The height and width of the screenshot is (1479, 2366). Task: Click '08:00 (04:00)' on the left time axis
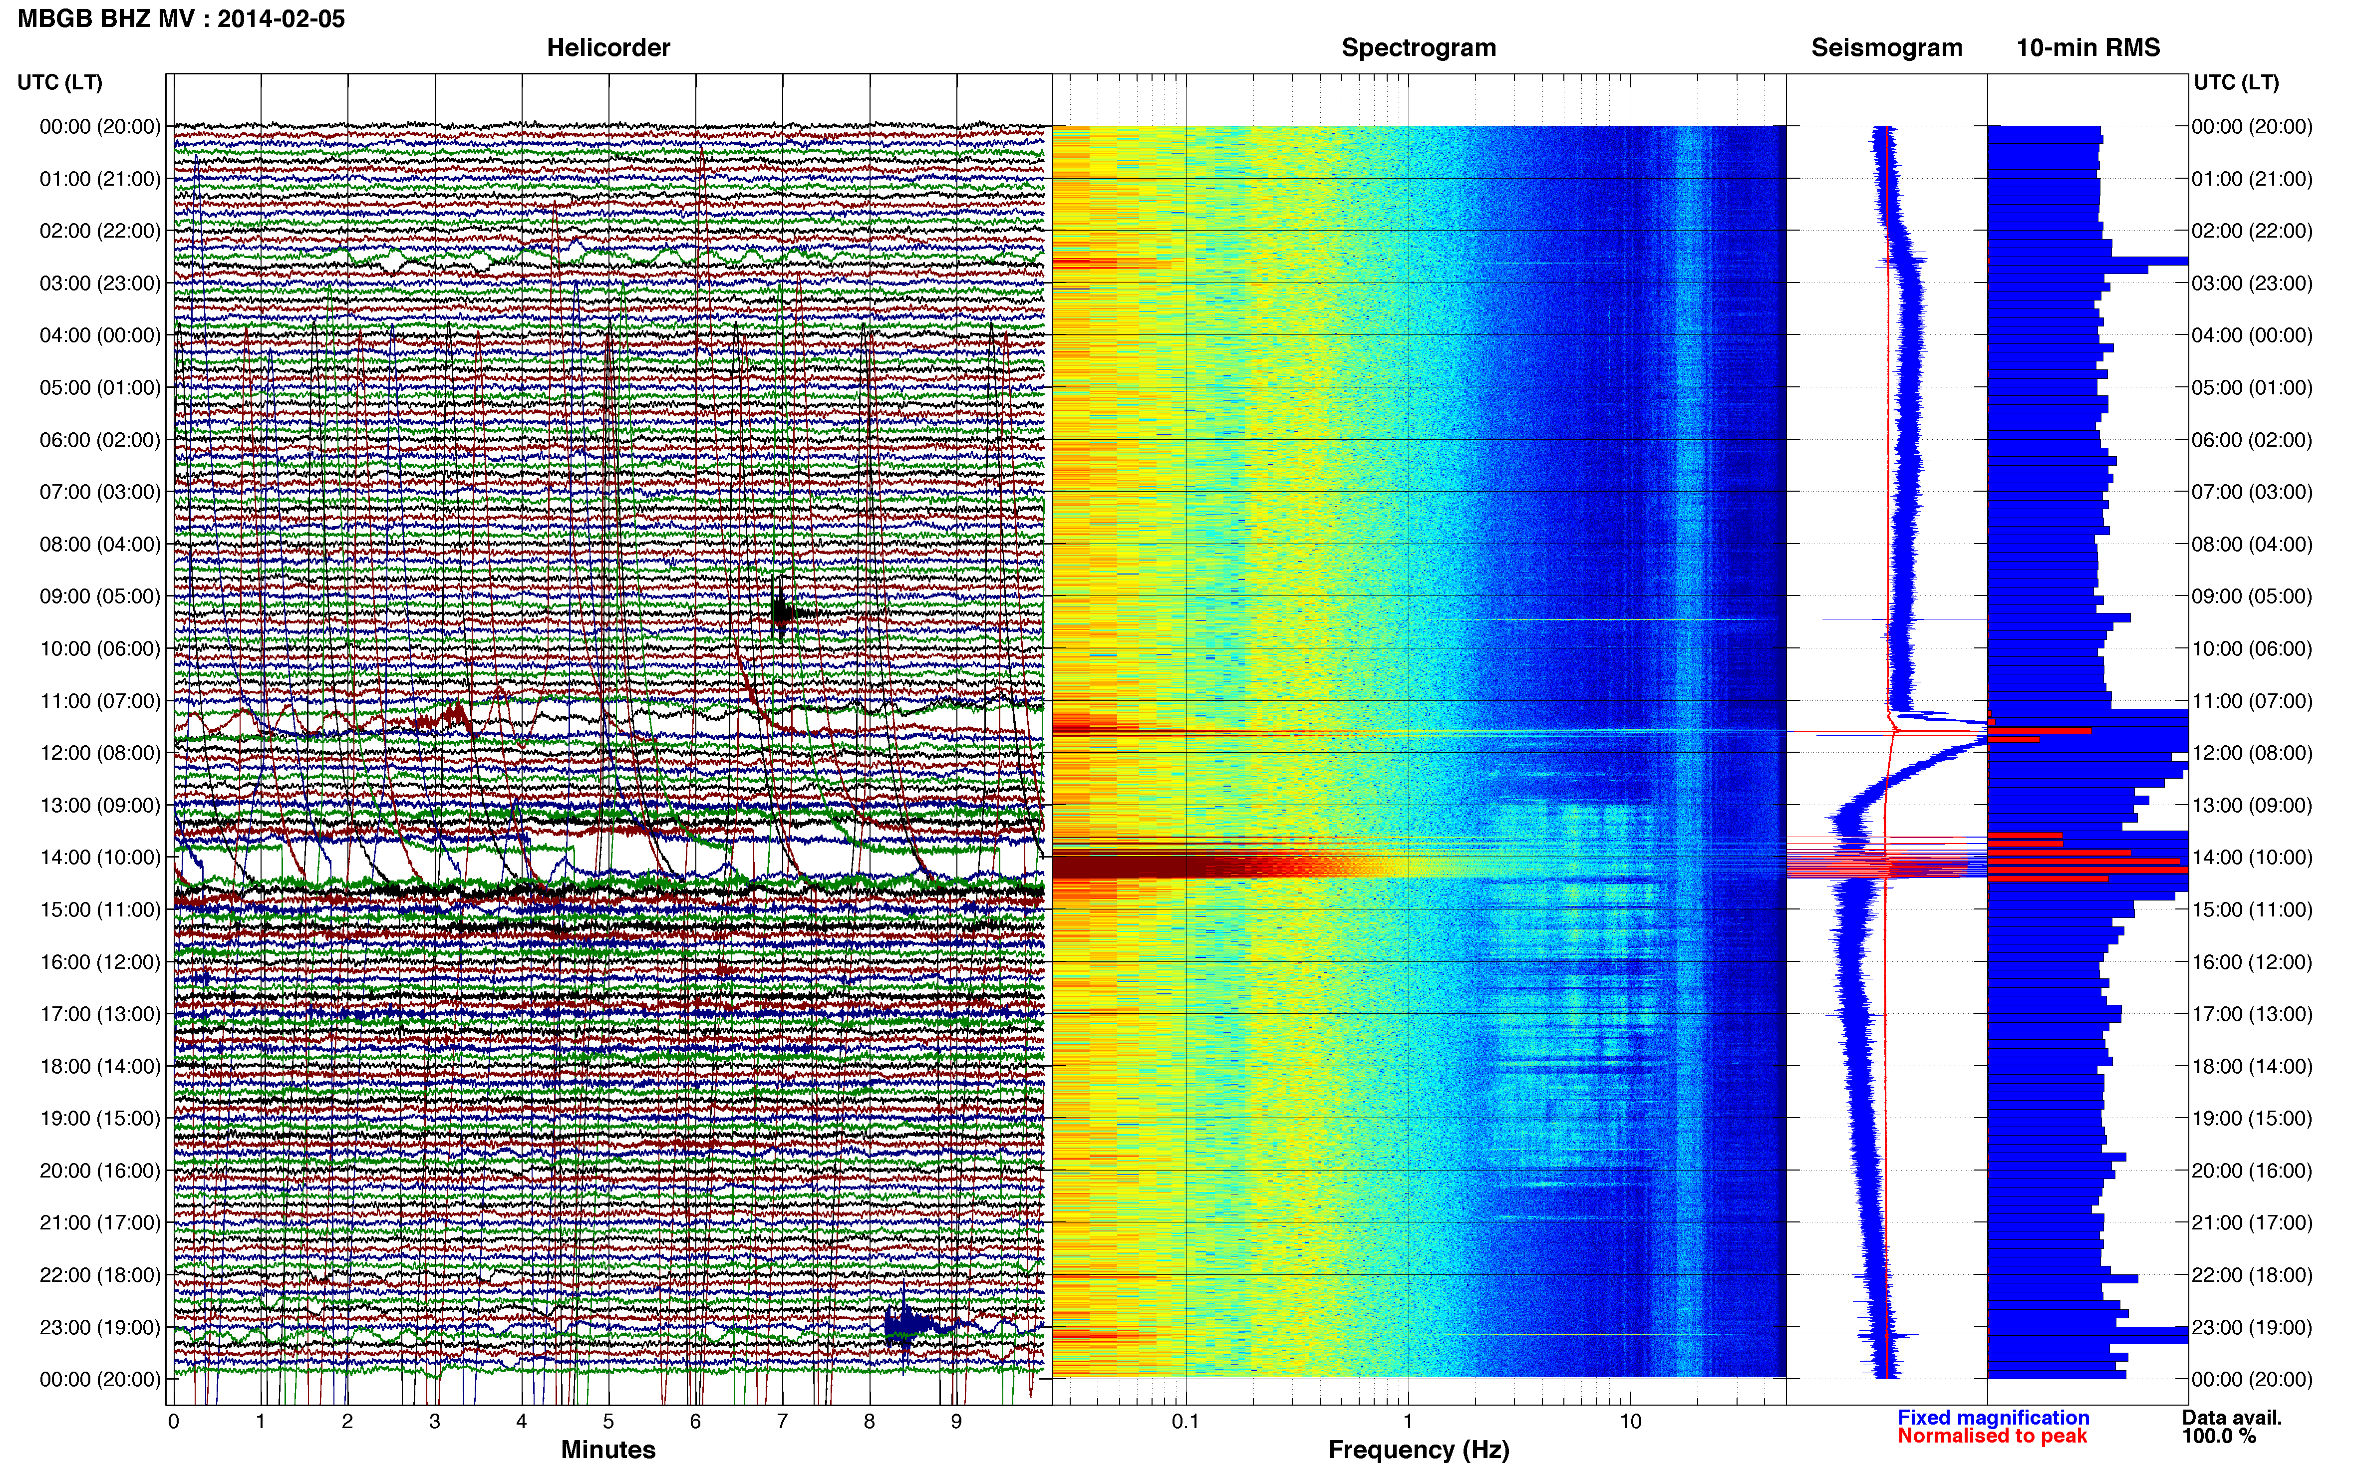[x=100, y=544]
